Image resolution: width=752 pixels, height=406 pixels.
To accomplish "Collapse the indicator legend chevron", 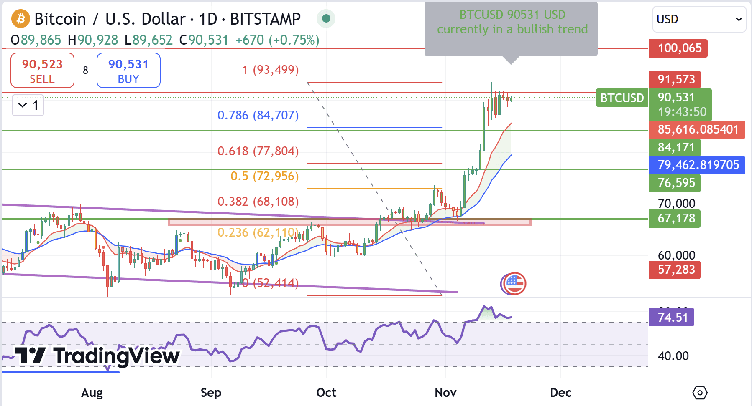I will tap(23, 105).
